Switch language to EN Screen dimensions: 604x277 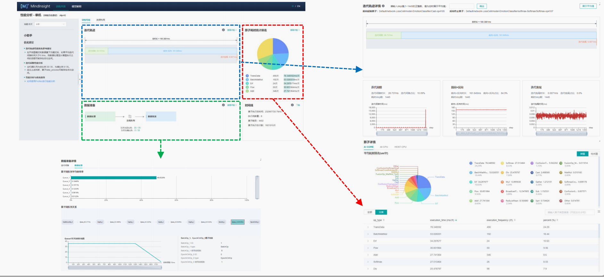(299, 6)
